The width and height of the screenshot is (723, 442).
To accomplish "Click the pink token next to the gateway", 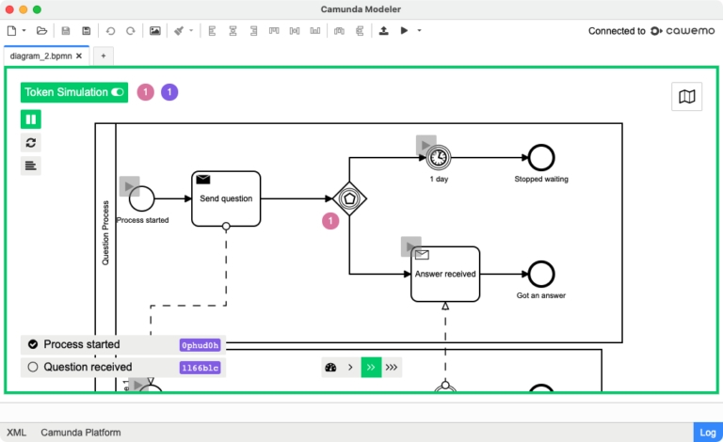I will pyautogui.click(x=330, y=221).
